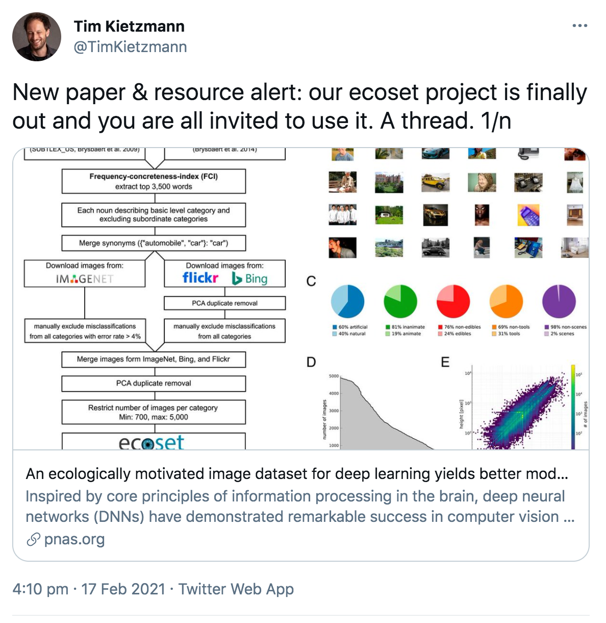Click the tweet timestamp 4:10 pm

coord(41,589)
